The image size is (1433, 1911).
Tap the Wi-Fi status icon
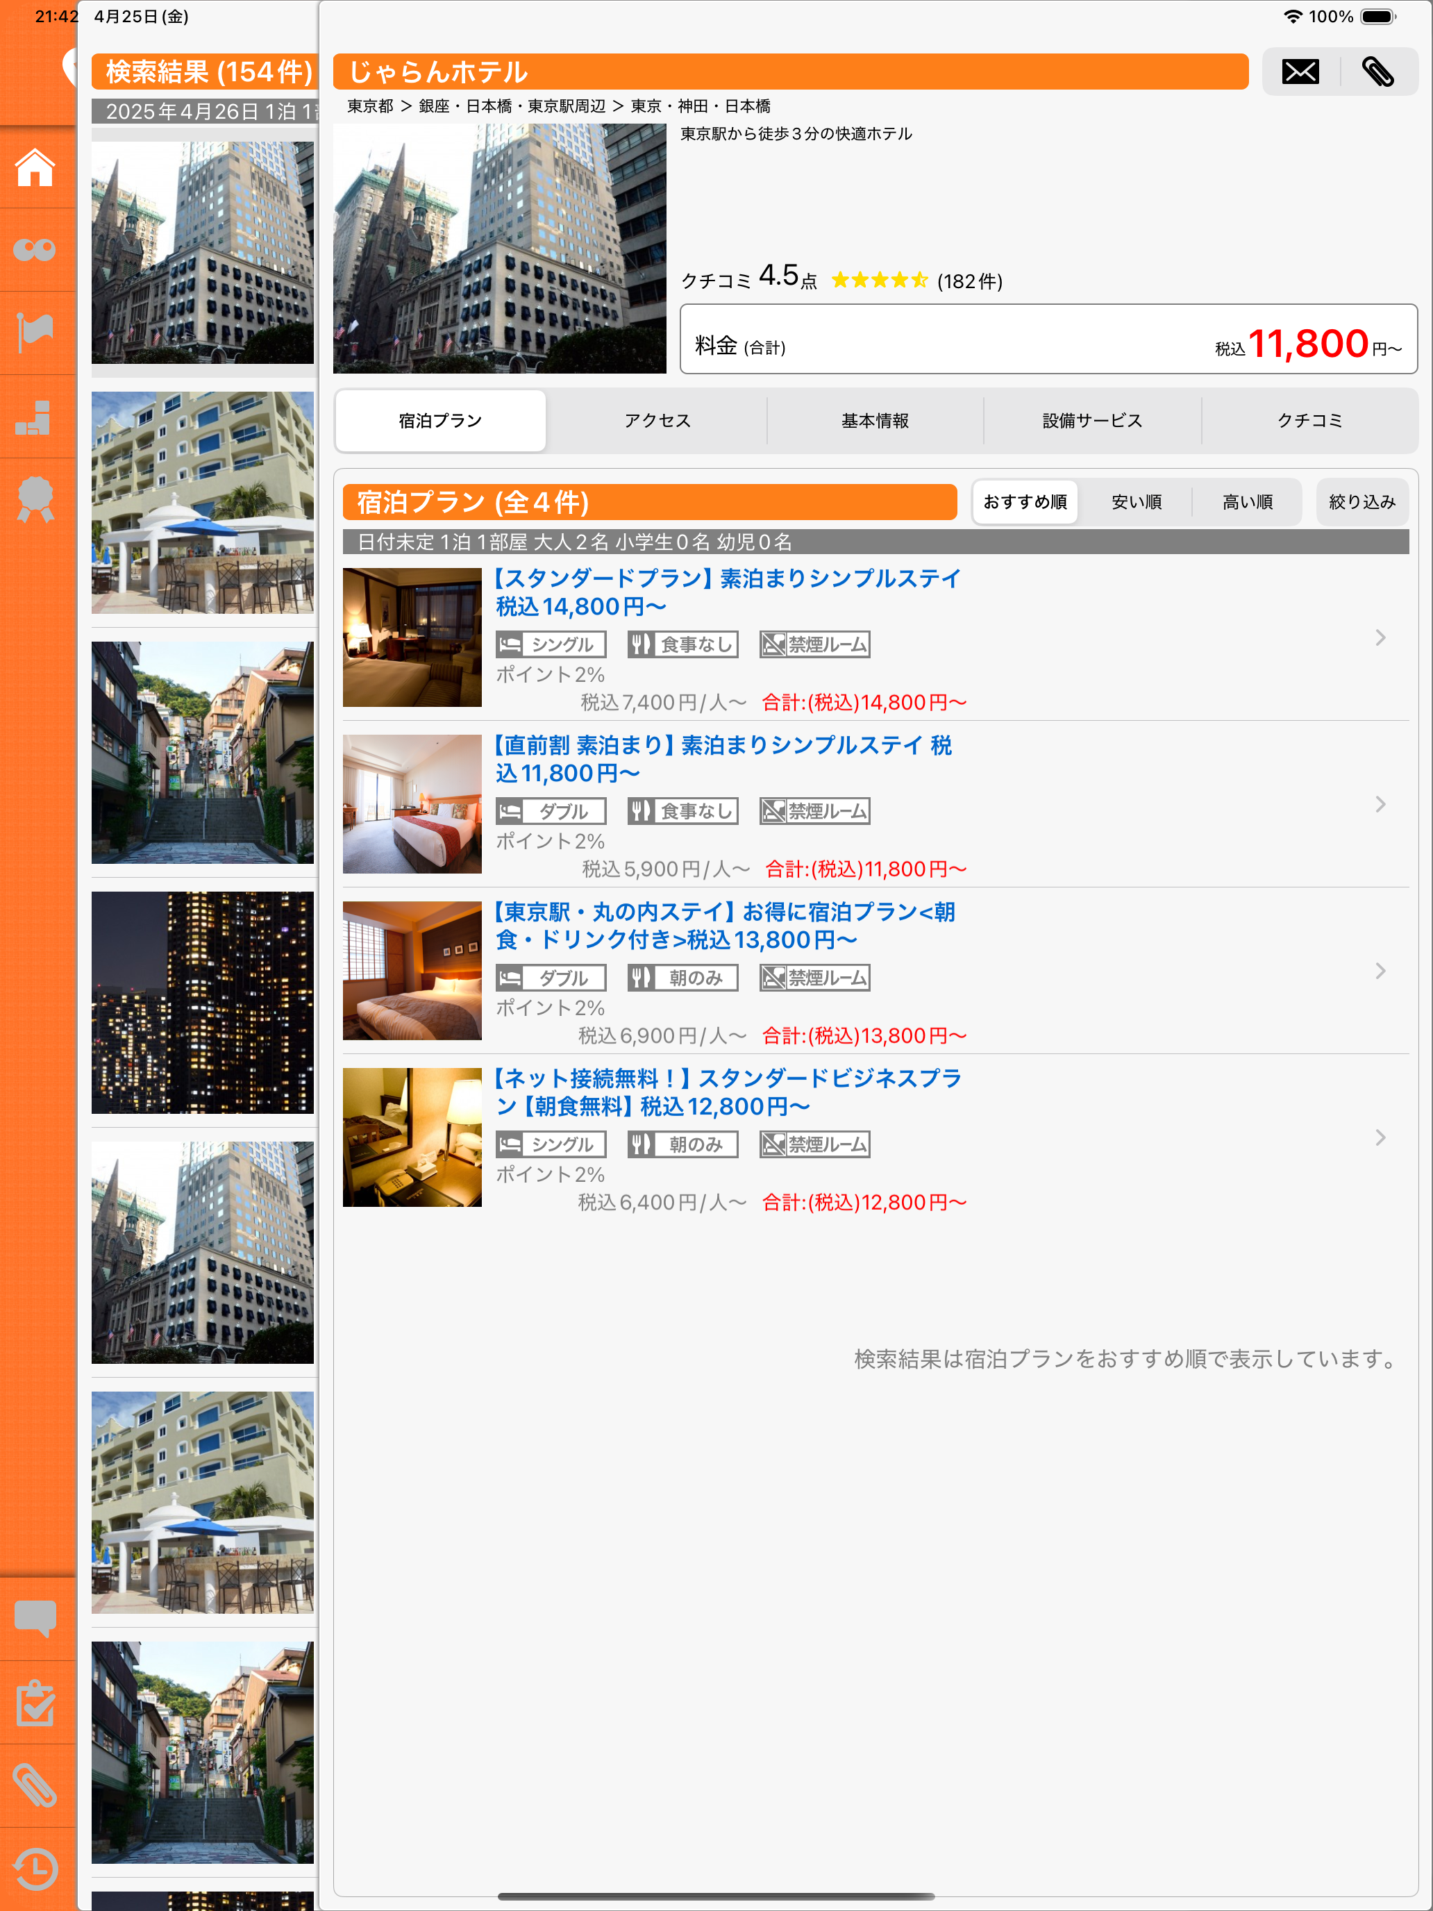pos(1292,17)
